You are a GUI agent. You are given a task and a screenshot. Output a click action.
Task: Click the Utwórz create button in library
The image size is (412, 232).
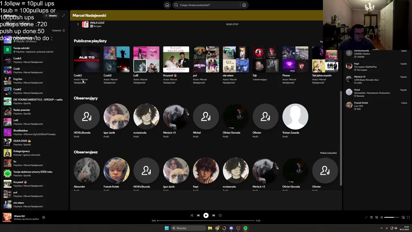(x=51, y=15)
